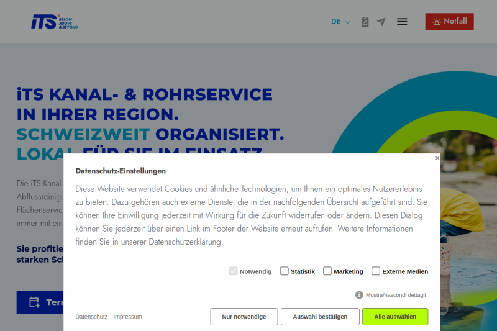
Task: Open the Impressum link
Action: [127, 317]
